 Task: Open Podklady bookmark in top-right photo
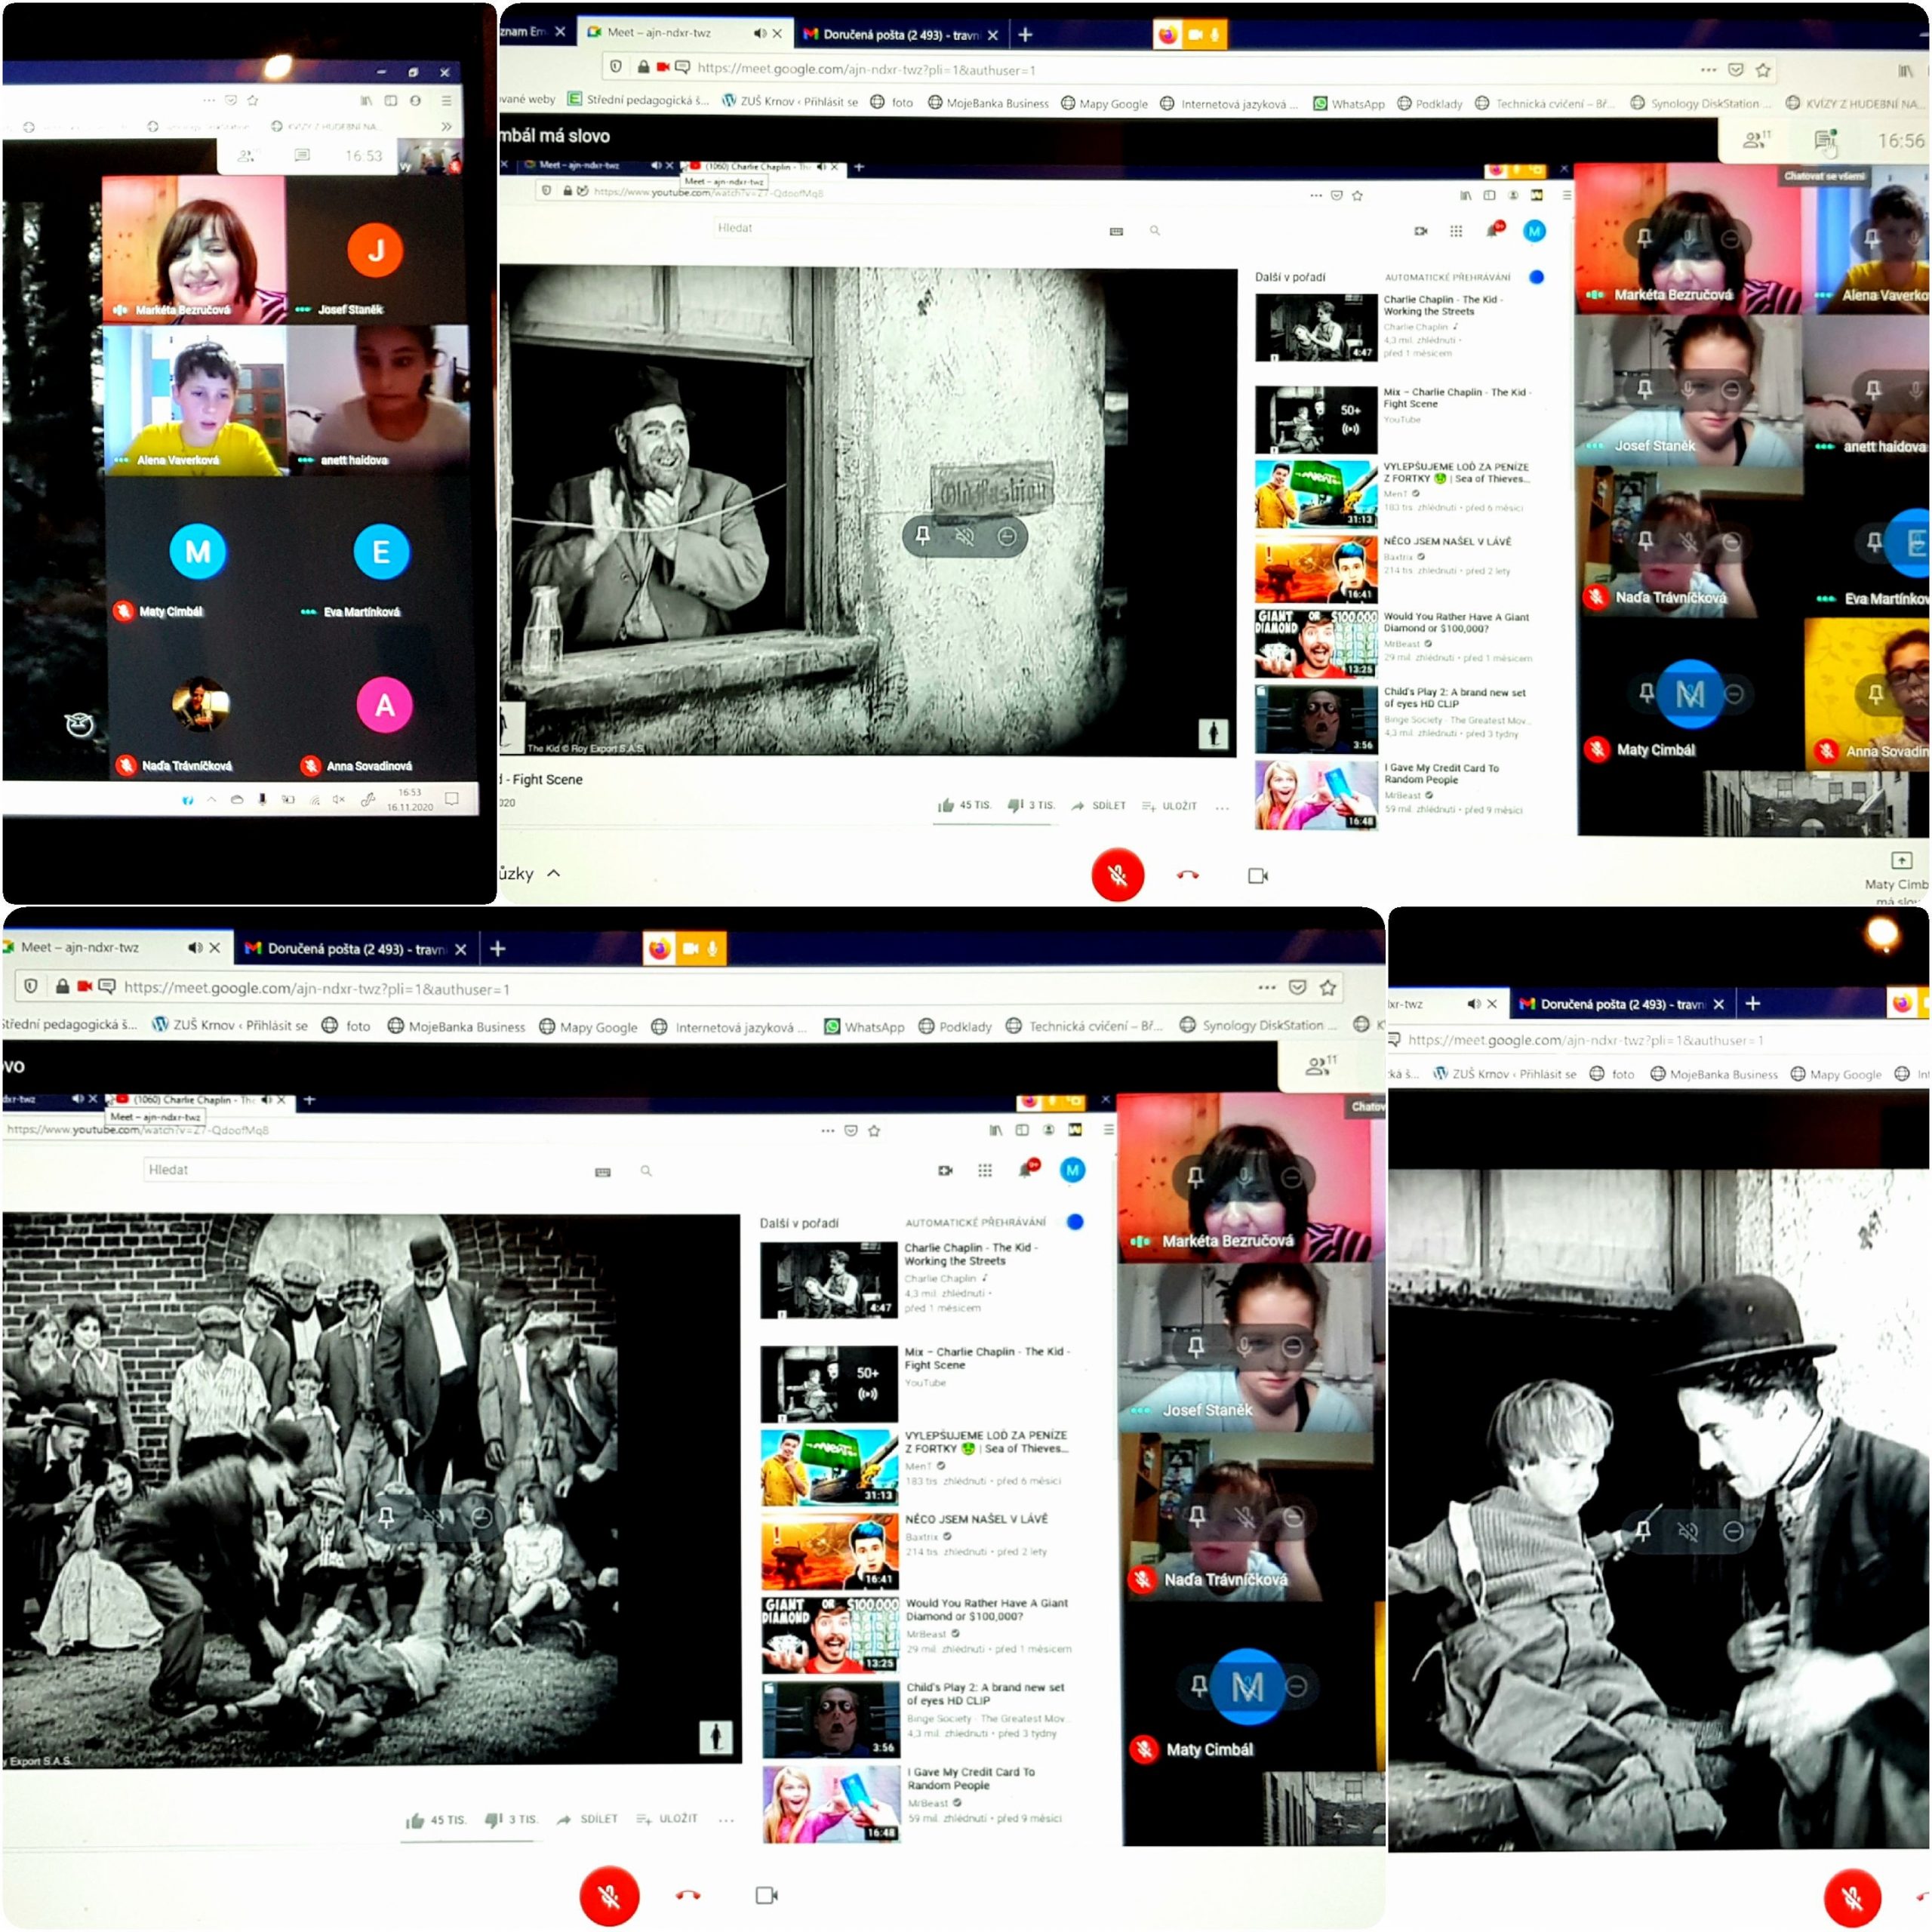[1430, 103]
